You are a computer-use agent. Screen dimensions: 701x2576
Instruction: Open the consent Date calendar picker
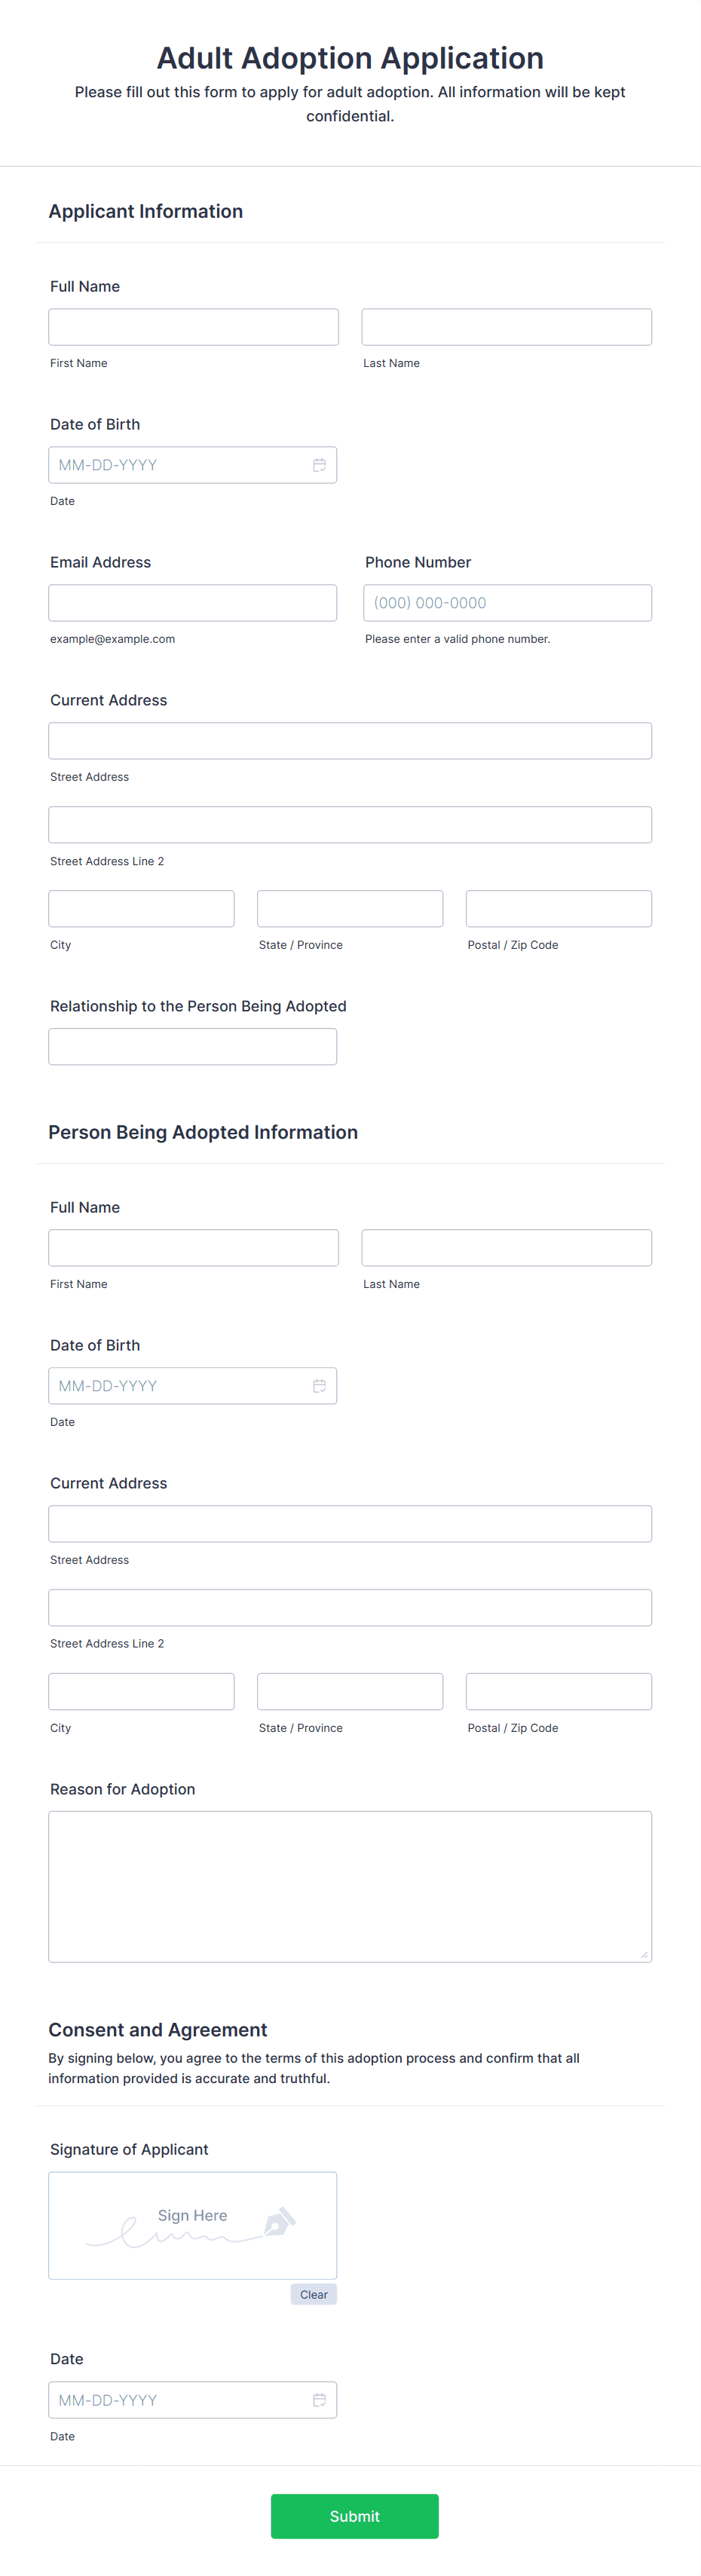pyautogui.click(x=319, y=2399)
